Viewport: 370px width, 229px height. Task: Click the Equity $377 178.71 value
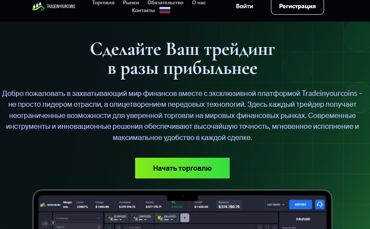(153, 207)
